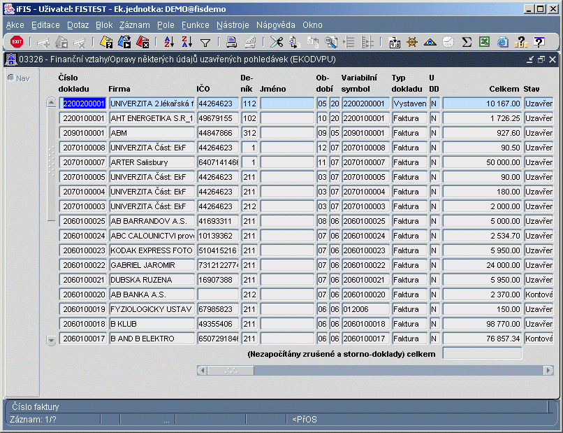
Task: Click the grayed insert record icon
Action: pyautogui.click(x=43, y=43)
